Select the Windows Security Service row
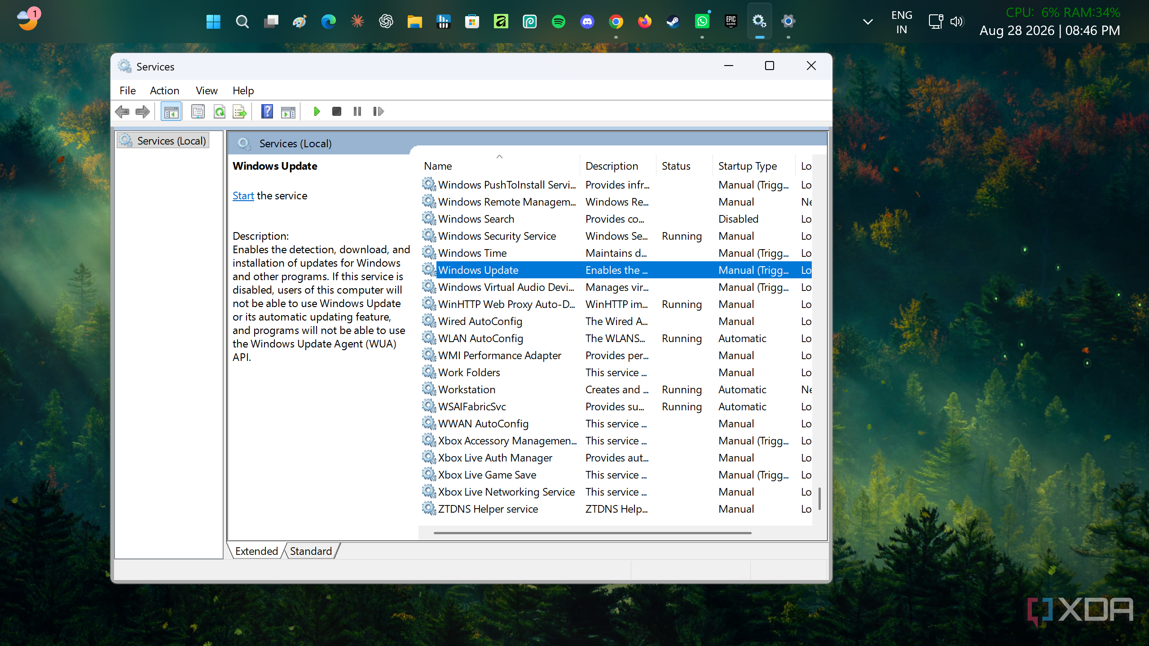 [616, 236]
